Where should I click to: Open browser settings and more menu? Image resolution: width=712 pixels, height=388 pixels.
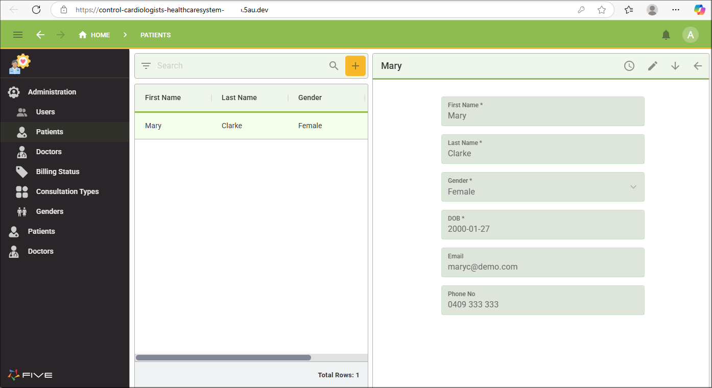[x=676, y=10]
